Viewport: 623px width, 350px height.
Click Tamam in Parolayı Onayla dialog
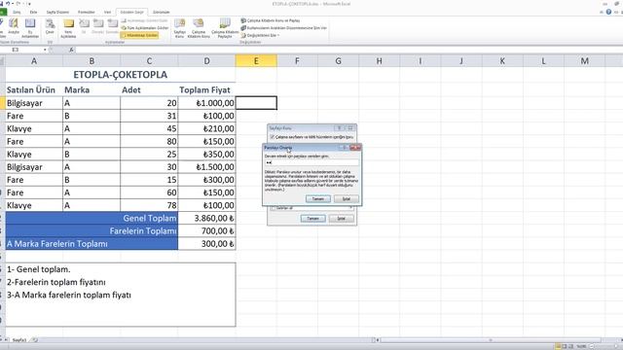tap(318, 198)
